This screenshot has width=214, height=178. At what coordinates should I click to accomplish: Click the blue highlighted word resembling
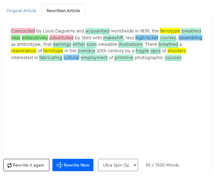[x=190, y=38]
